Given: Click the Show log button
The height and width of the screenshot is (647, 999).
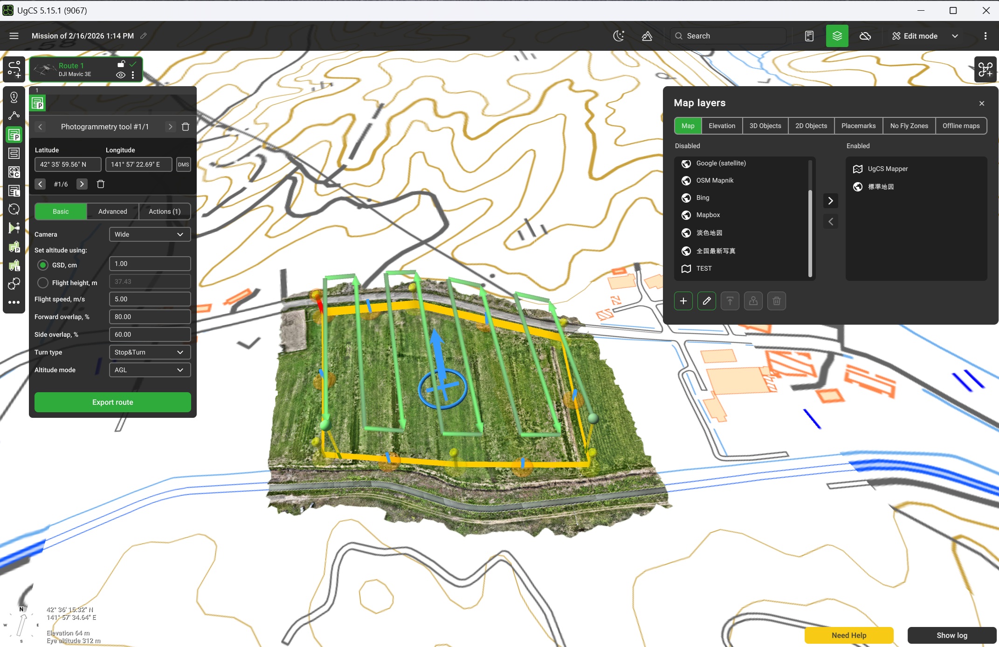Looking at the screenshot, I should 951,635.
